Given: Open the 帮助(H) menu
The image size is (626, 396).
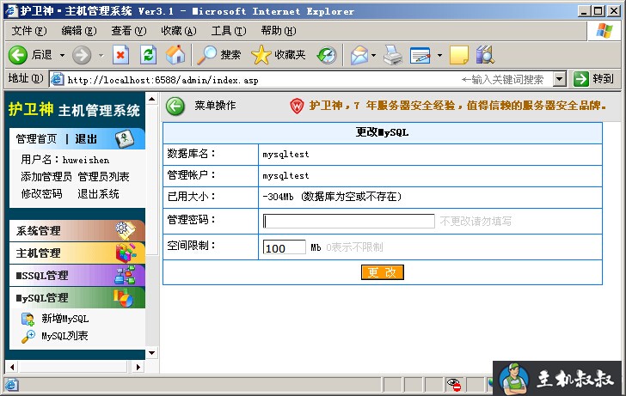Looking at the screenshot, I should pos(279,31).
